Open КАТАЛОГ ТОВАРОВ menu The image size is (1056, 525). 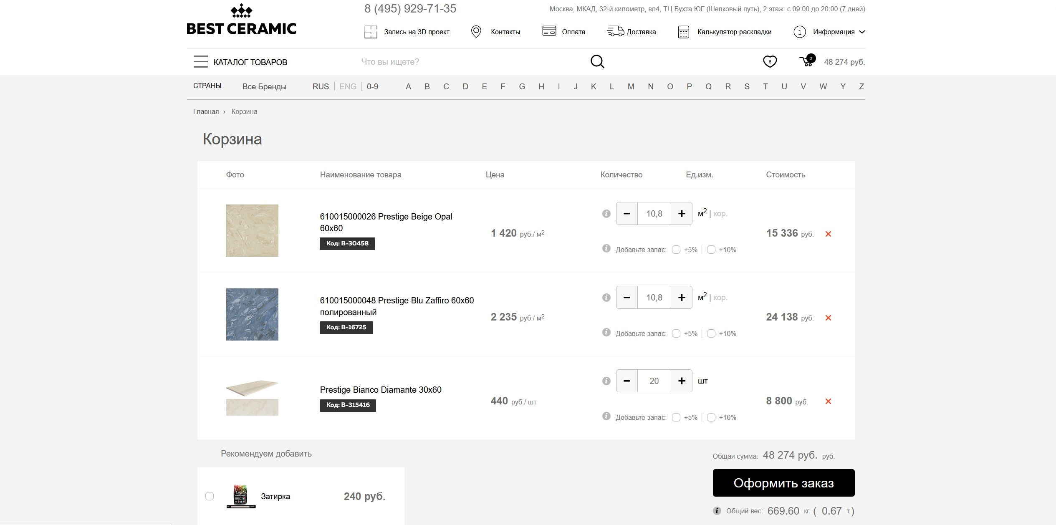(250, 62)
